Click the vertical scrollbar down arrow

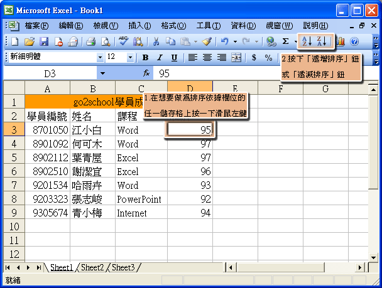[x=373, y=257]
